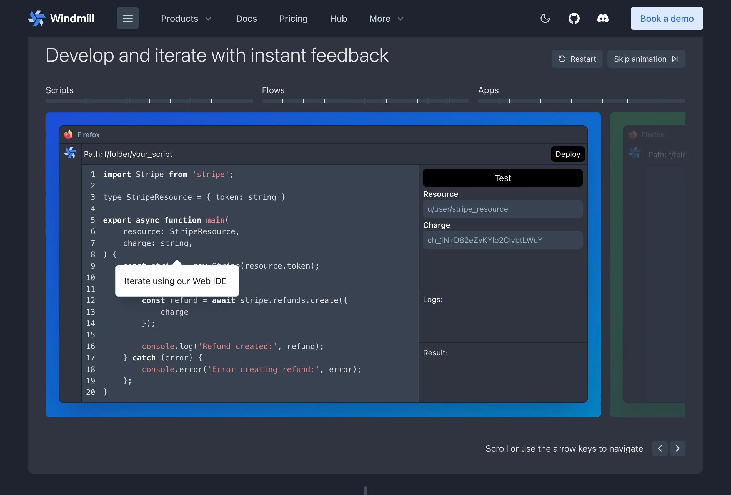Click the Flows progress timeline bar

click(365, 101)
